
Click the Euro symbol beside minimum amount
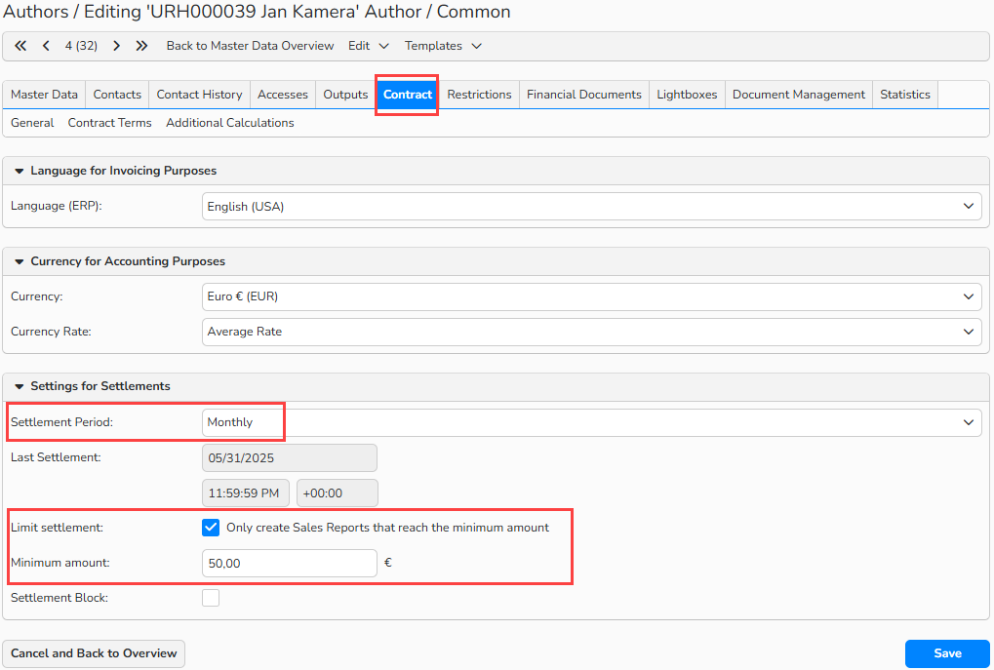coord(388,563)
